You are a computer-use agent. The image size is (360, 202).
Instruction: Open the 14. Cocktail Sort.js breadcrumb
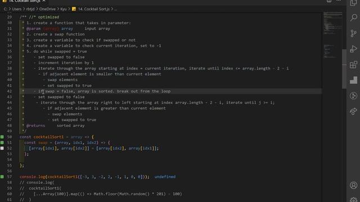[x=94, y=9]
